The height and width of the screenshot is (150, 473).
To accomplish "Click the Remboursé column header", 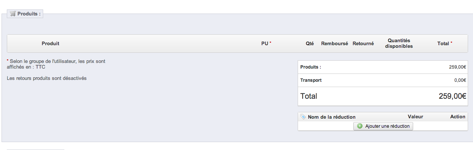I will [334, 44].
